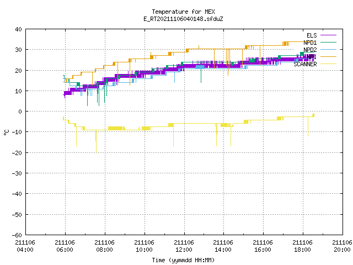The height and width of the screenshot is (265, 353).
Task: Click the y-axis label -10
Action: click(x=17, y=132)
